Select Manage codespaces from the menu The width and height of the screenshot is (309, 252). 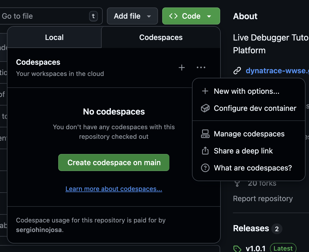coord(249,134)
